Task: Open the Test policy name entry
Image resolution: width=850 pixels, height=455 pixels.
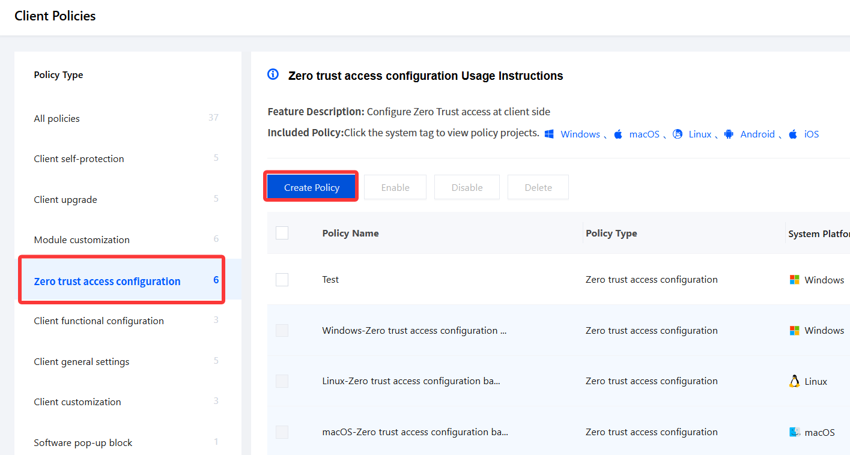Action: [330, 280]
